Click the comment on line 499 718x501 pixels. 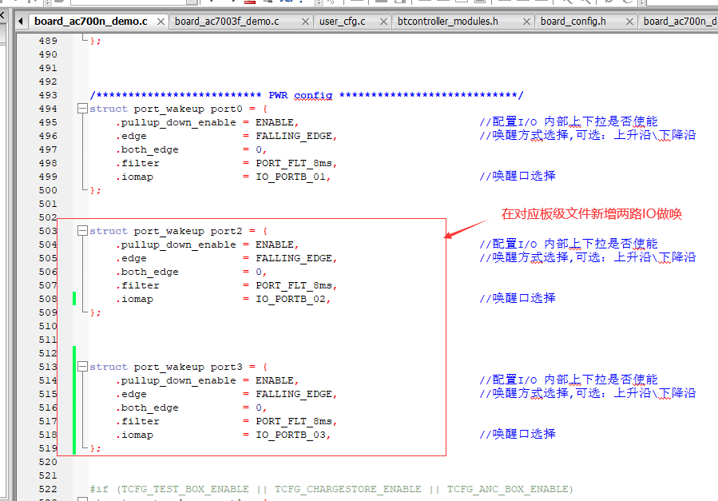(x=518, y=177)
